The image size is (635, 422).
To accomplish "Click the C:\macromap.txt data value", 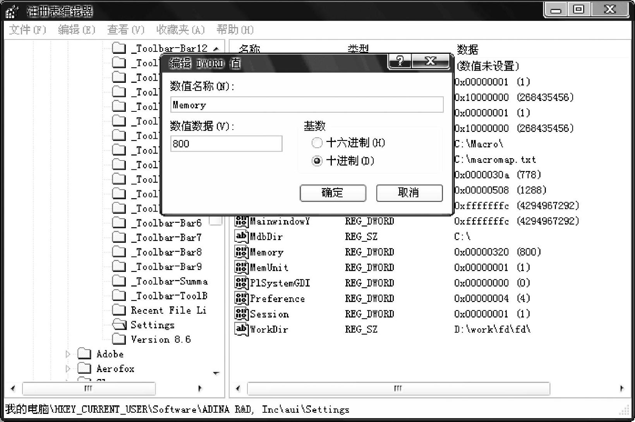I will coord(495,159).
